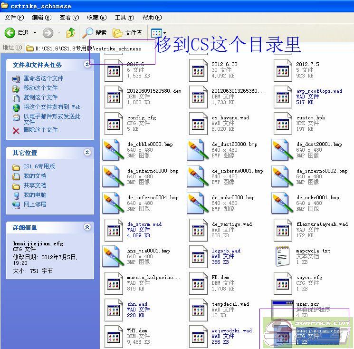The width and height of the screenshot is (354, 349).
Task: Collapse the 文件和文件夹任务 panel
Action: [87, 65]
